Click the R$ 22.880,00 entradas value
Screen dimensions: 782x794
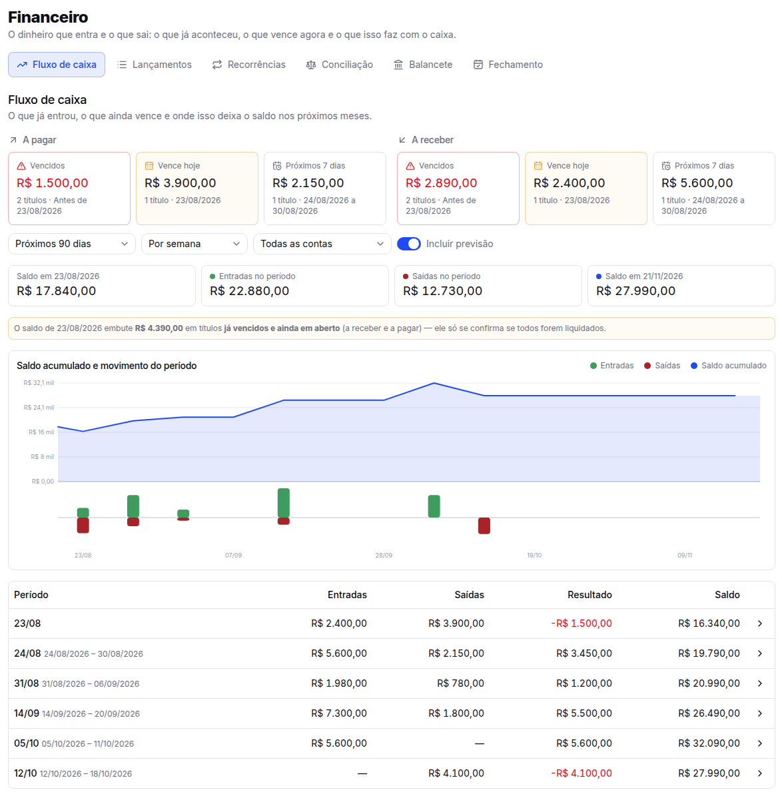pos(250,291)
